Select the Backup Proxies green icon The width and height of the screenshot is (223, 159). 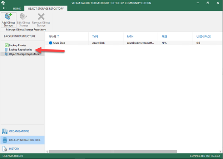pyautogui.click(x=6, y=45)
